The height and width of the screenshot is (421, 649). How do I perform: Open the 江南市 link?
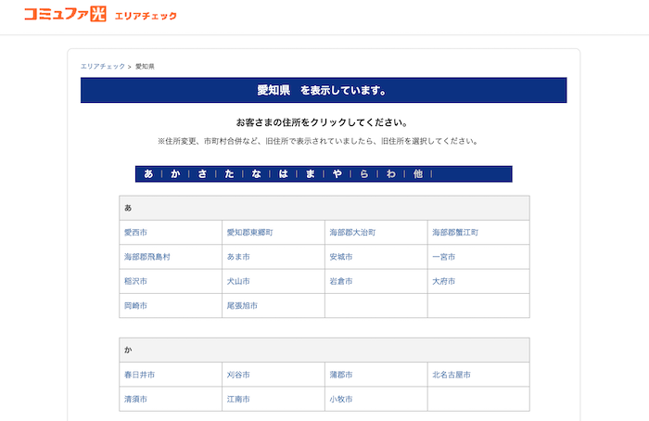click(238, 400)
